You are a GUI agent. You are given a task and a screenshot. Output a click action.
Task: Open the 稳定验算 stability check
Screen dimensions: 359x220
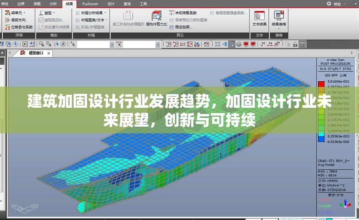(x=181, y=27)
